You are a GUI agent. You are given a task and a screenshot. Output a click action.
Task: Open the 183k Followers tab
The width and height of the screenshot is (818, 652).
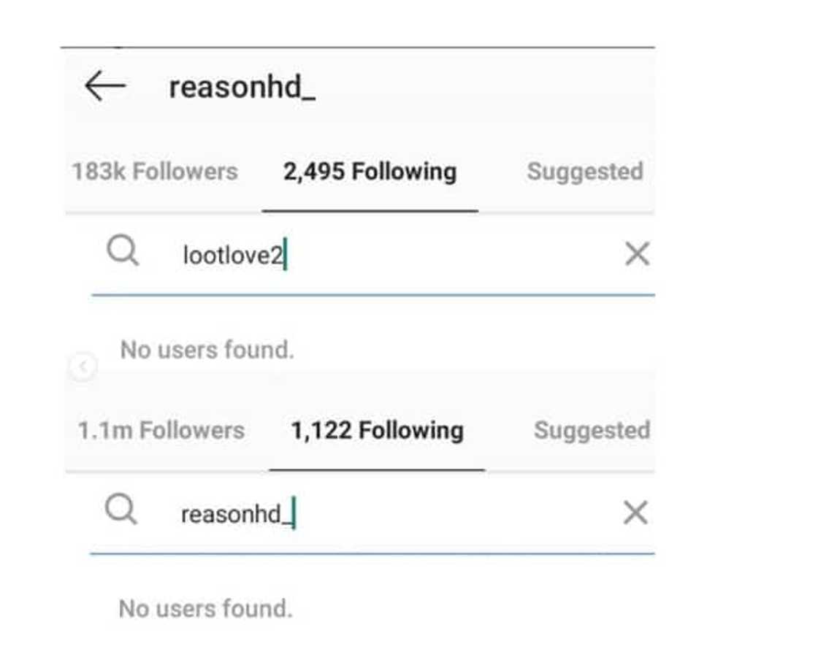point(154,171)
